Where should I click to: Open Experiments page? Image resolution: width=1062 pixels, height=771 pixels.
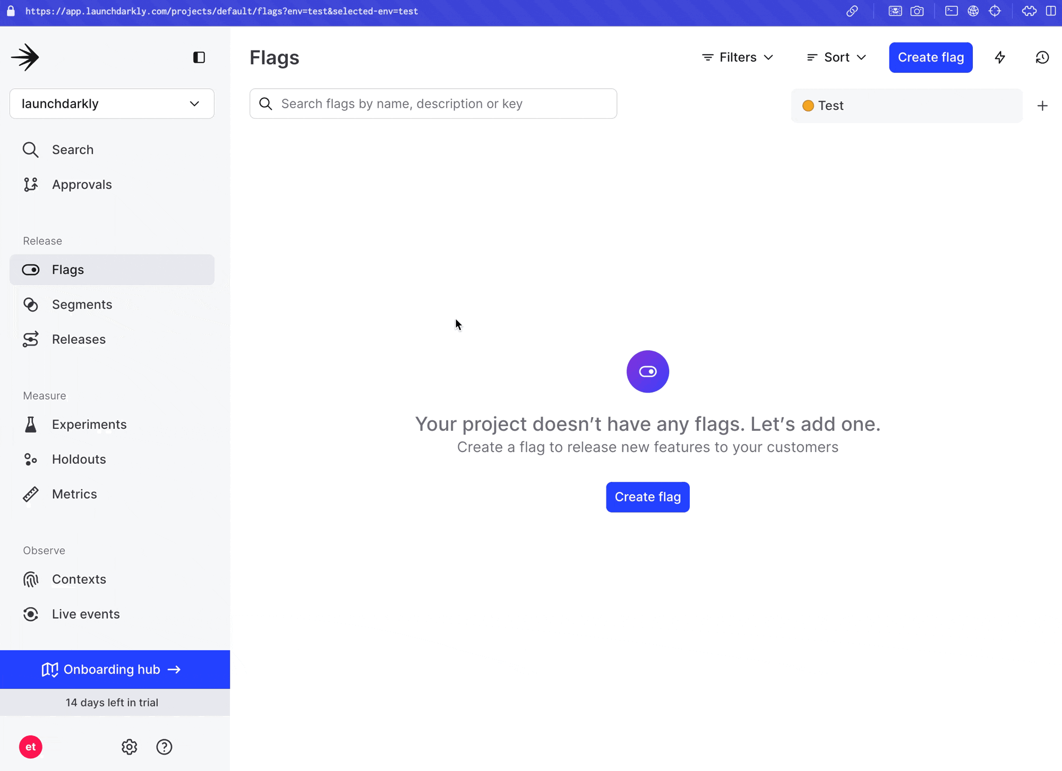[112, 425]
